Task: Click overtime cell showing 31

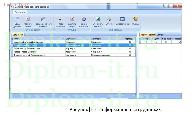Action: 176,42
